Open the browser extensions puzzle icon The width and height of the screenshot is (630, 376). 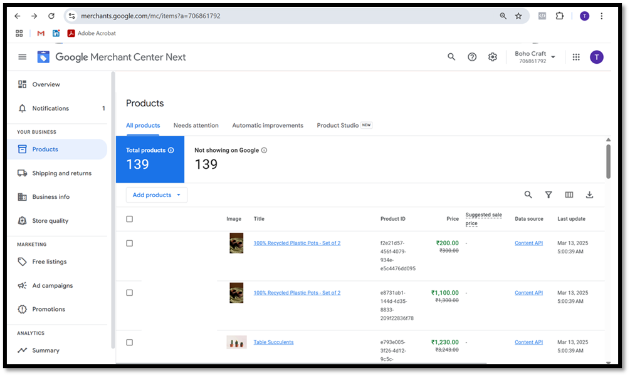click(x=559, y=16)
